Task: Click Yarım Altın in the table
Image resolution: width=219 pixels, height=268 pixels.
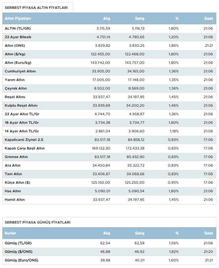Action: click(x=15, y=80)
